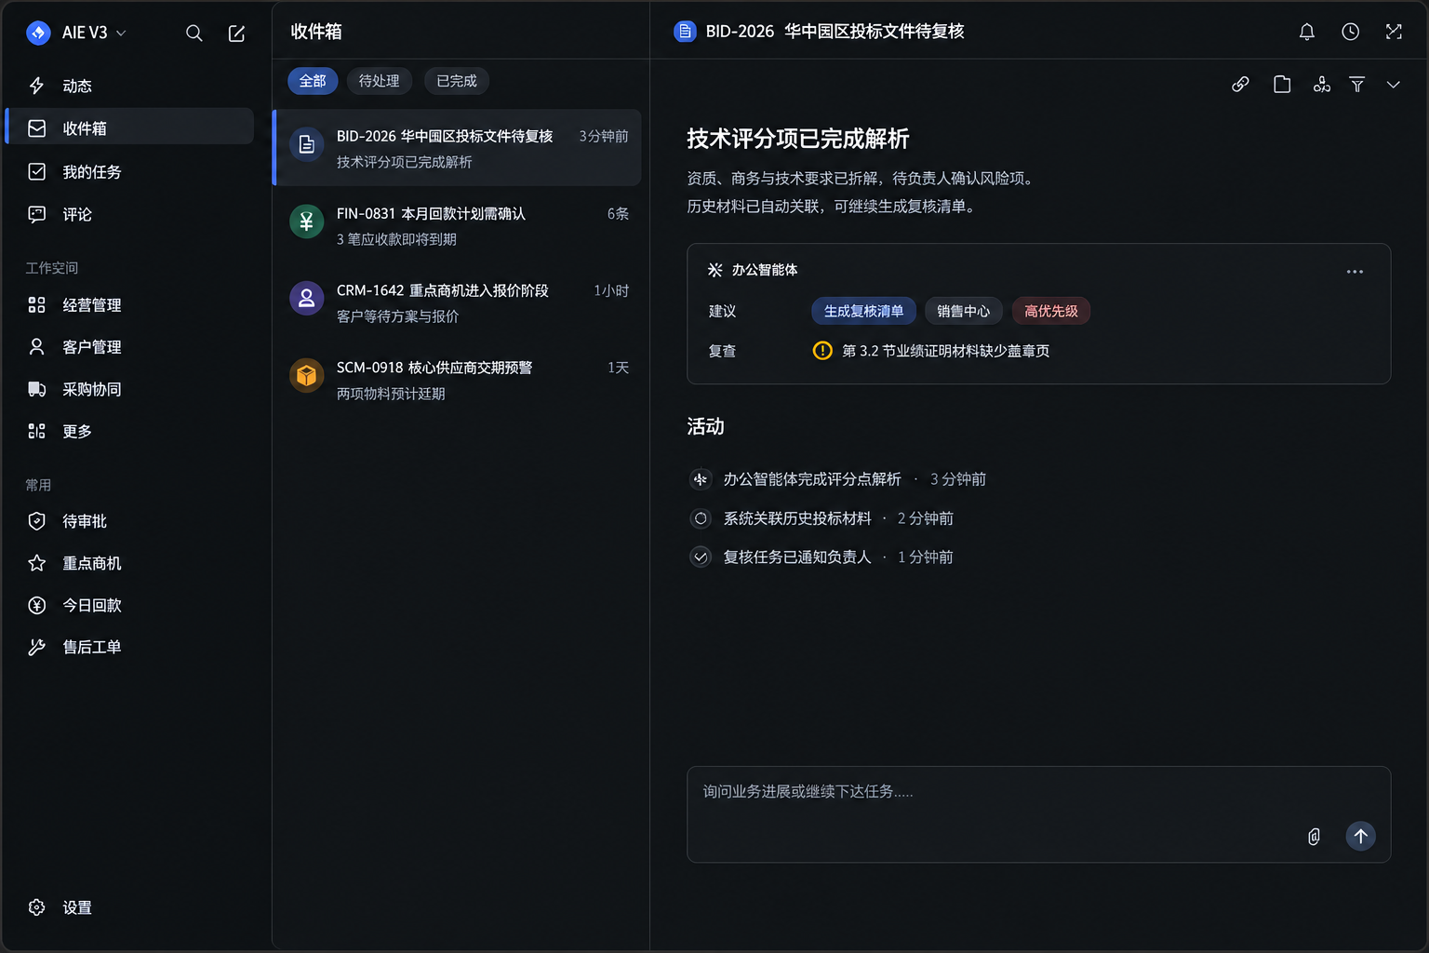Click the share nodes icon in toolbar
This screenshot has height=953, width=1429.
[1322, 85]
